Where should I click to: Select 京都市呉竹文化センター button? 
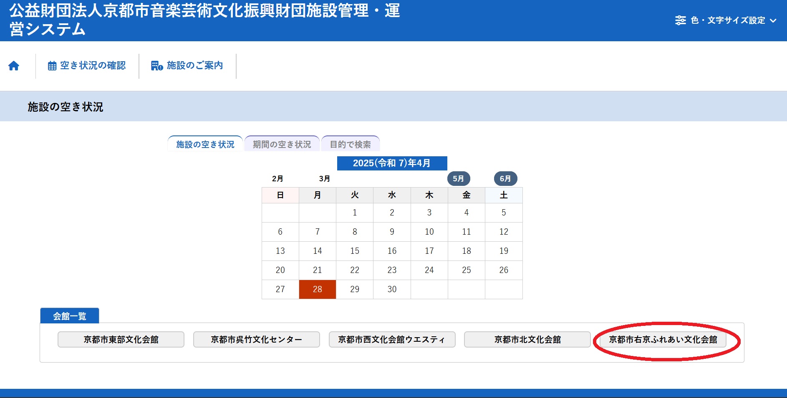(x=256, y=339)
